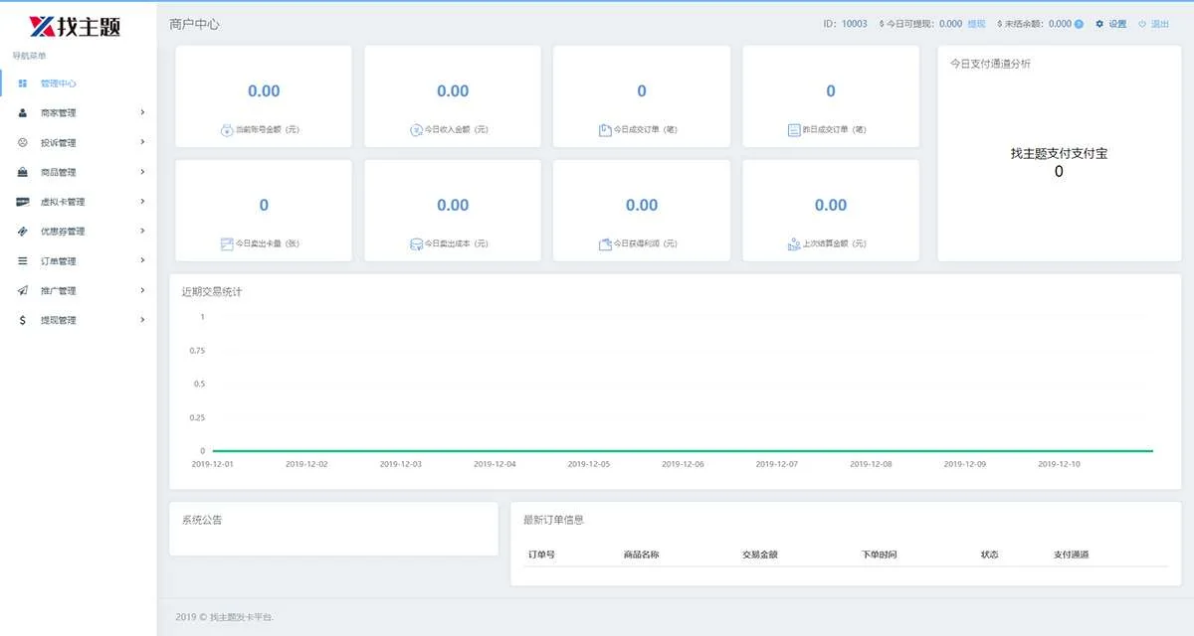Expand the 订单管理 chevron

pos(142,261)
